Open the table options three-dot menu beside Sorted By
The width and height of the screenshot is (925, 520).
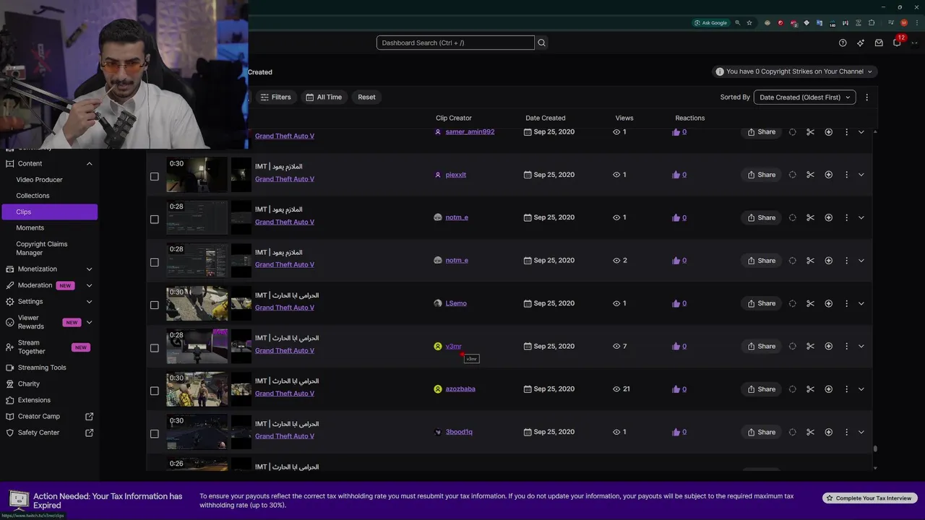click(866, 97)
